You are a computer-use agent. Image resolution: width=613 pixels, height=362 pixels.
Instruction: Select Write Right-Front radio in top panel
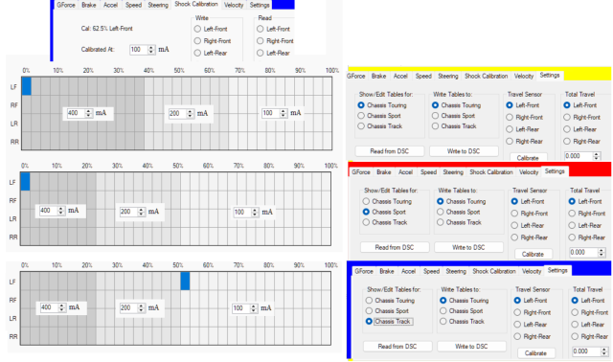197,41
